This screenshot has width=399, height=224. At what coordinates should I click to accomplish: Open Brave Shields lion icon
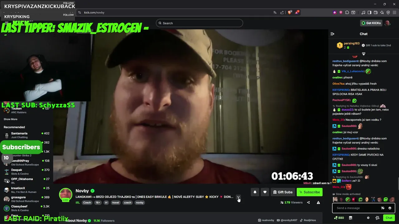coord(290,12)
